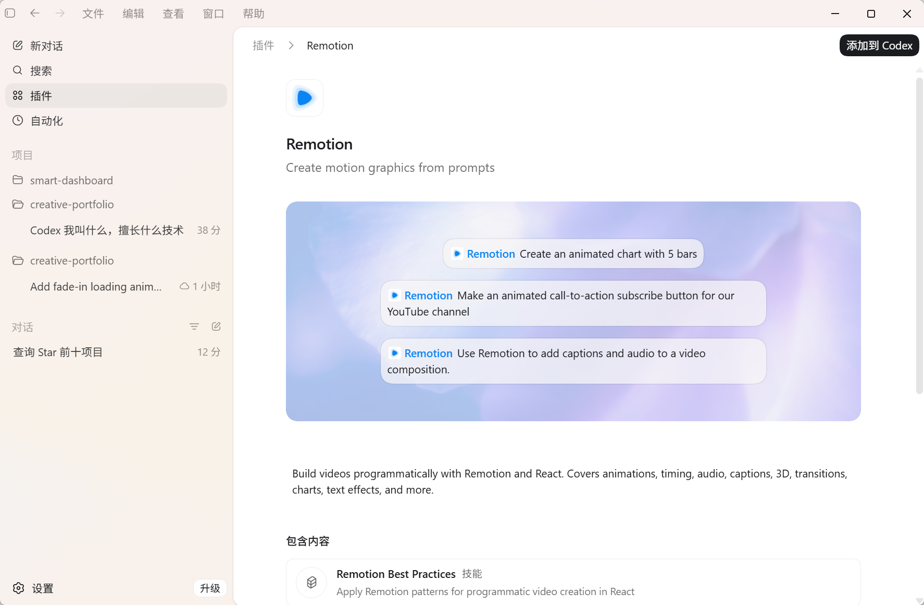
Task: Click the Remotion icon in chart prompt
Action: [x=457, y=254]
